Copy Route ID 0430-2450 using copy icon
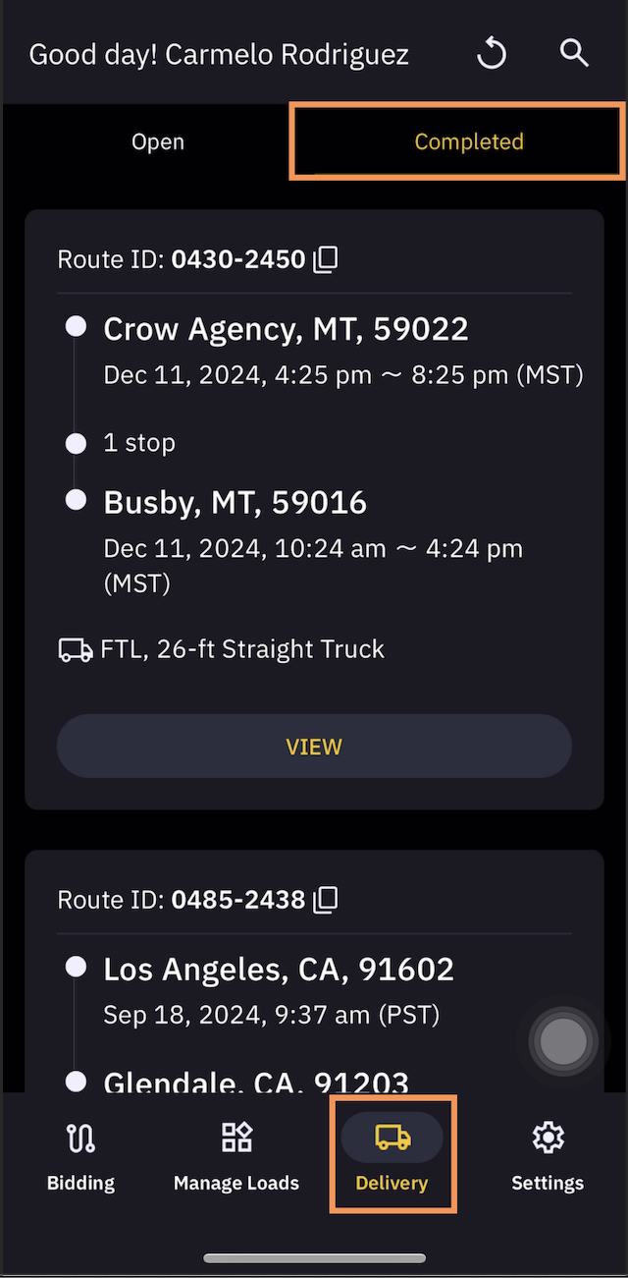The height and width of the screenshot is (1278, 628). coord(325,258)
